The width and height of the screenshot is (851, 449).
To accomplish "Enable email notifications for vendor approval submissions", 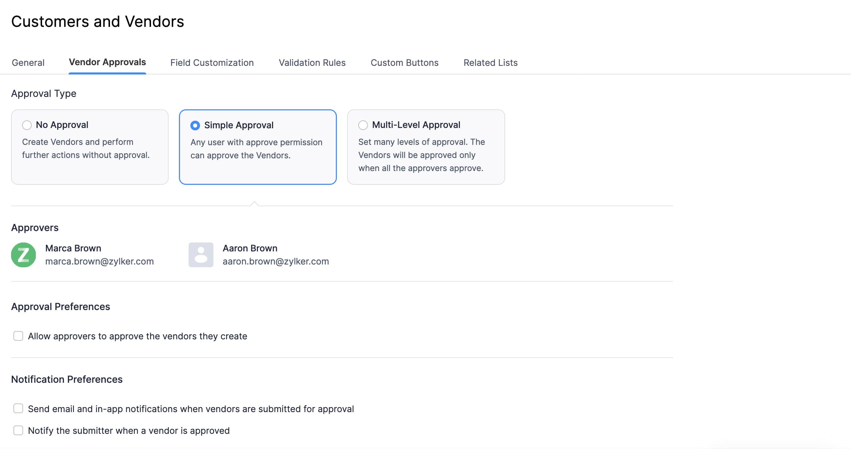I will pyautogui.click(x=18, y=408).
